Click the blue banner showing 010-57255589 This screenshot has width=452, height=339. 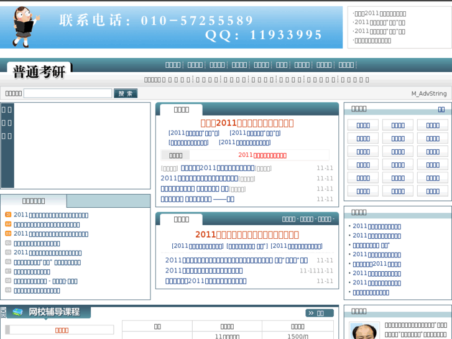(x=171, y=27)
